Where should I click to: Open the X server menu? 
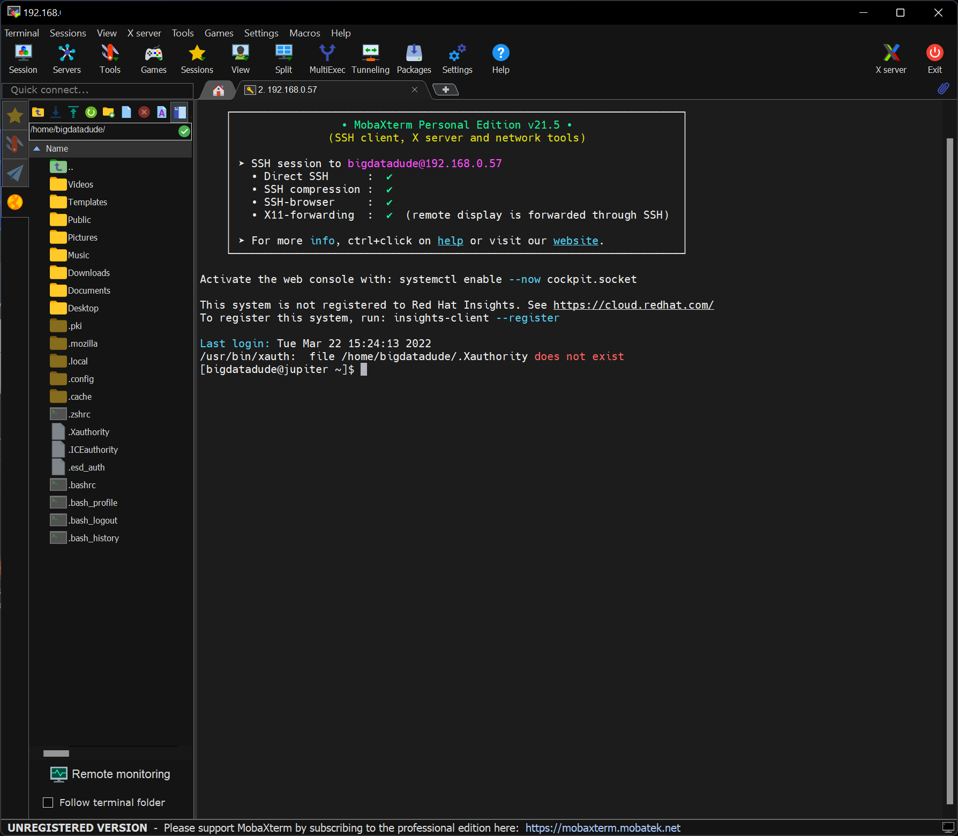click(x=144, y=33)
